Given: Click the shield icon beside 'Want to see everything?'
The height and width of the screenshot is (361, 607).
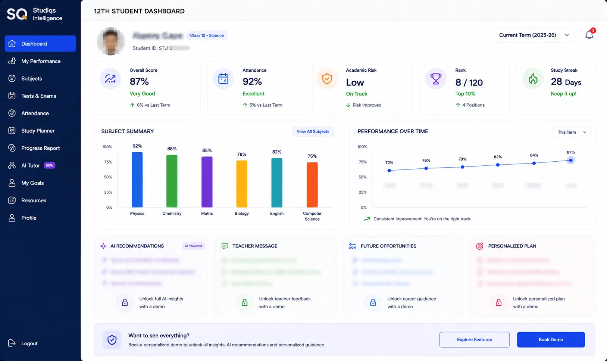Looking at the screenshot, I should pyautogui.click(x=112, y=340).
